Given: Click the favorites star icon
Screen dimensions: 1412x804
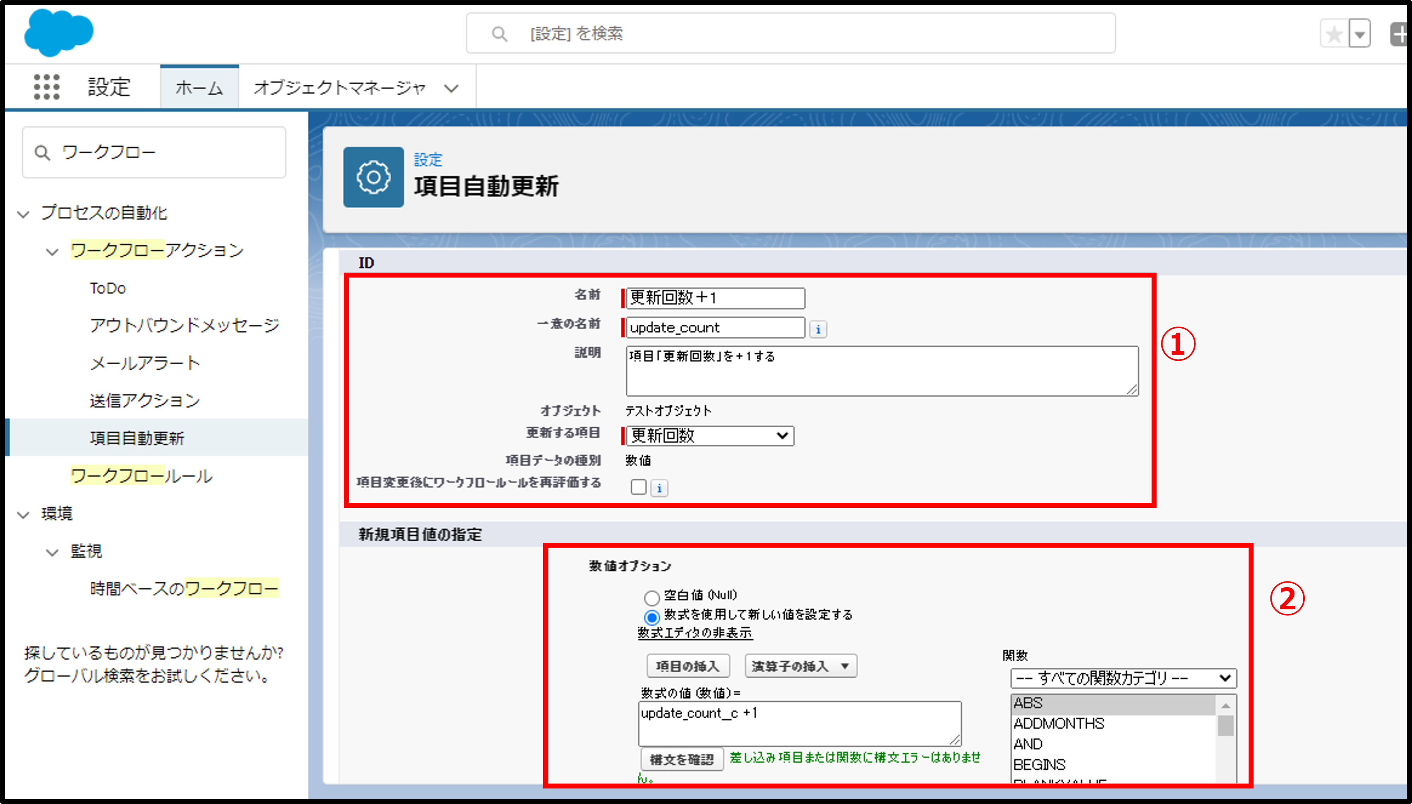Looking at the screenshot, I should pyautogui.click(x=1334, y=34).
